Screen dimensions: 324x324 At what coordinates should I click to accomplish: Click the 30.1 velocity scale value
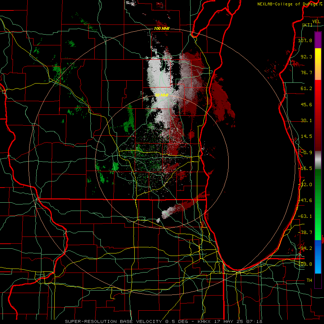(306, 121)
